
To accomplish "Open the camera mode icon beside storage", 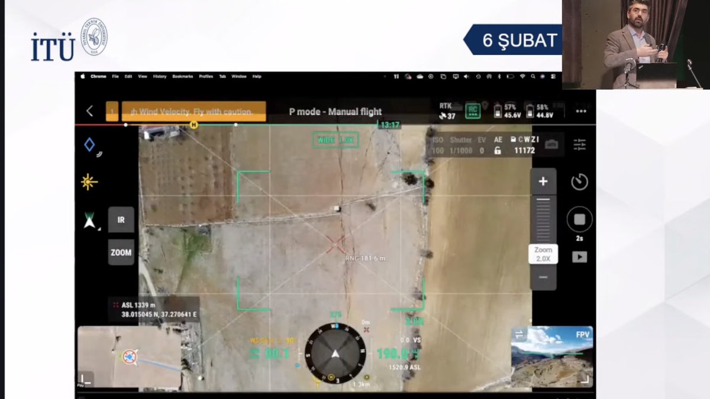I will pos(551,145).
